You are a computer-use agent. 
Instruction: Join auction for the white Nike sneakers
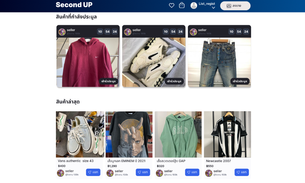(174, 81)
